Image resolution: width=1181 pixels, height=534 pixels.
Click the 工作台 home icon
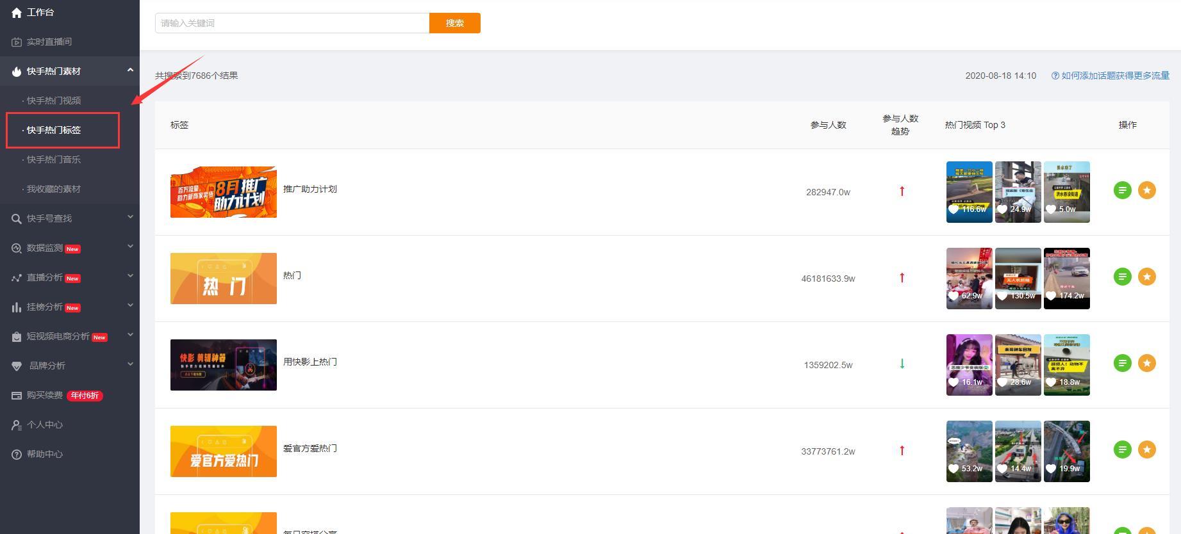[x=17, y=12]
